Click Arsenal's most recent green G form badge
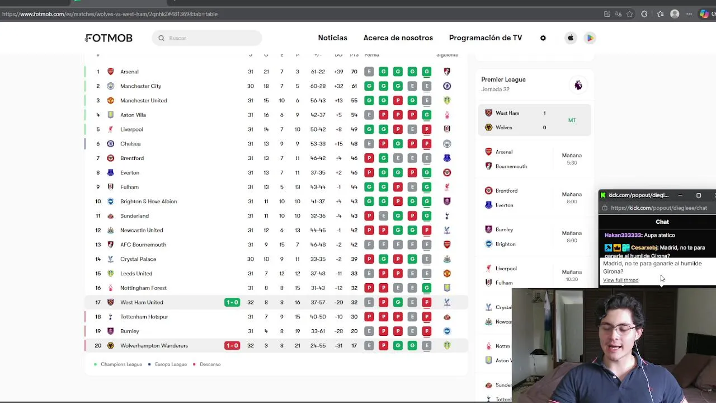 (426, 72)
